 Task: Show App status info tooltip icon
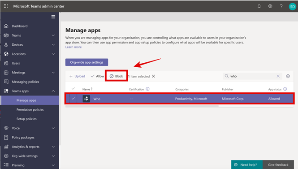285,89
